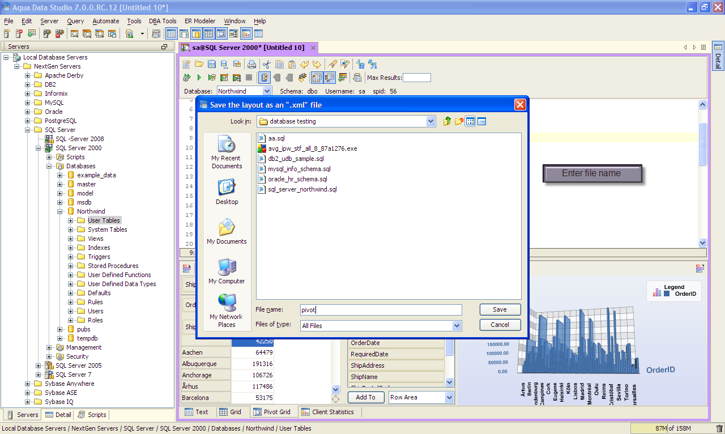The image size is (725, 434).
Task: Toggle the List view button in the save dialog
Action: [x=470, y=121]
